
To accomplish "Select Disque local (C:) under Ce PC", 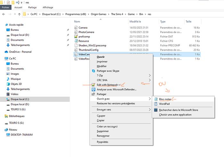I will (20, 99).
